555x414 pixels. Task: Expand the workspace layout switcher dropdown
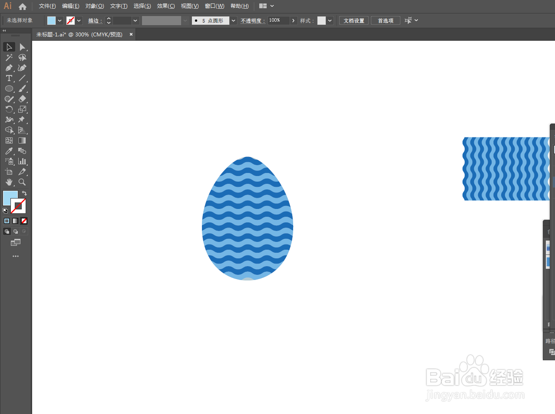pos(272,6)
